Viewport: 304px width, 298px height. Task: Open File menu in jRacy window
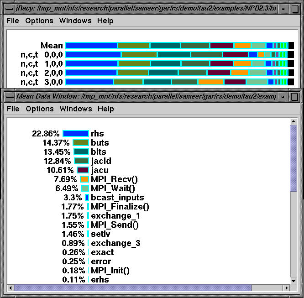coord(13,21)
